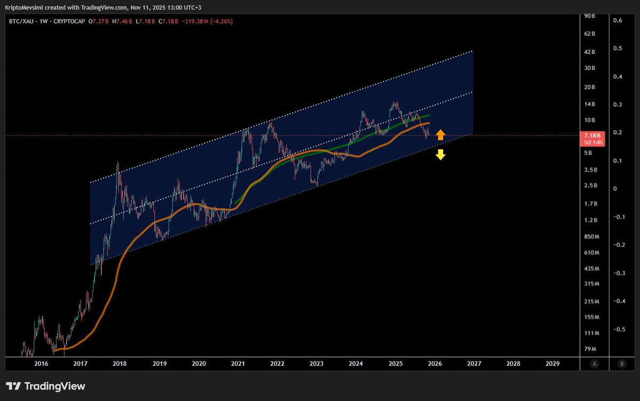Viewport: 640px width, 401px height.
Task: Click the 2020 label on time axis
Action: point(198,364)
